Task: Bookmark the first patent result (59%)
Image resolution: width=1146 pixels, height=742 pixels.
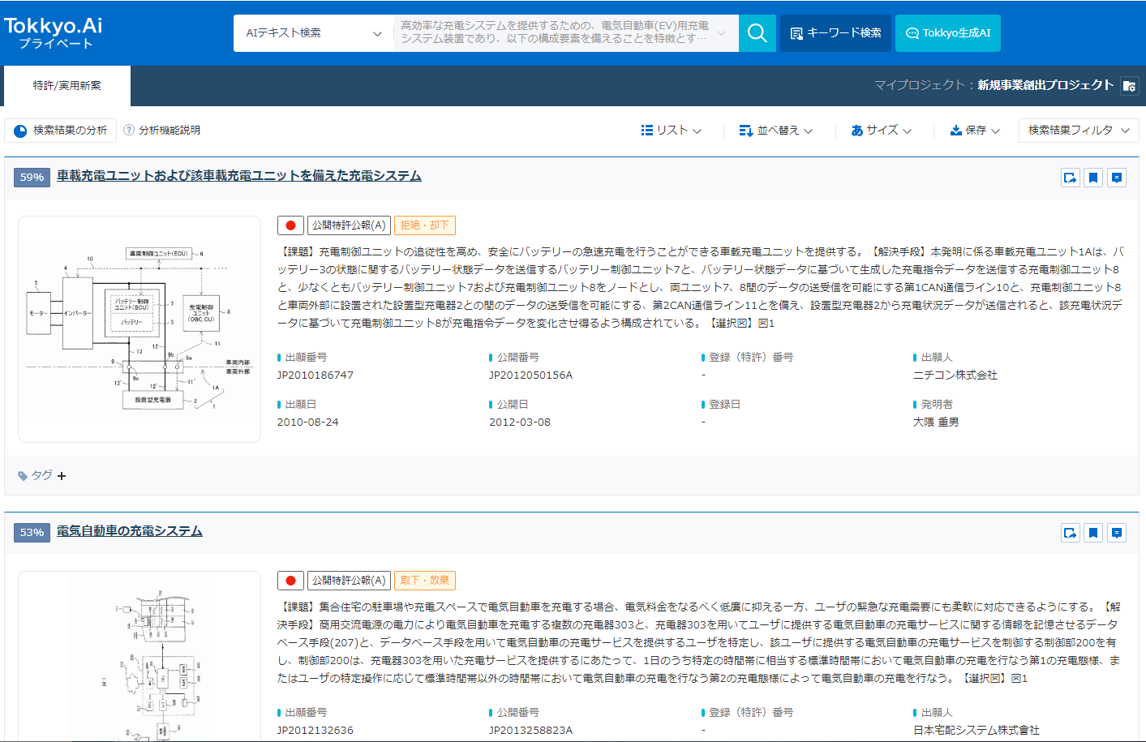Action: coord(1093,178)
